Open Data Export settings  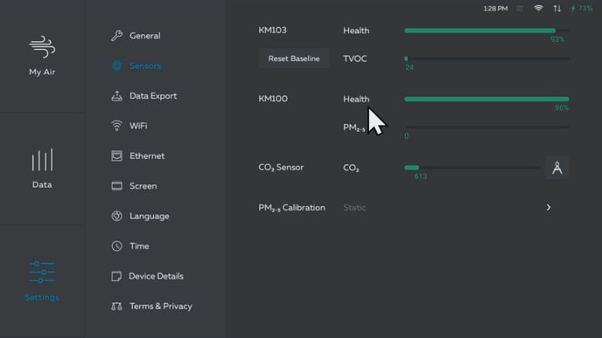[x=153, y=96]
